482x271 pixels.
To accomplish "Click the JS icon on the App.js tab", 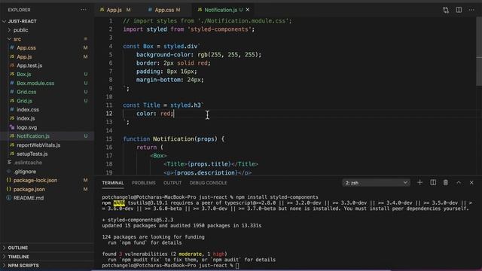I will pyautogui.click(x=102, y=10).
